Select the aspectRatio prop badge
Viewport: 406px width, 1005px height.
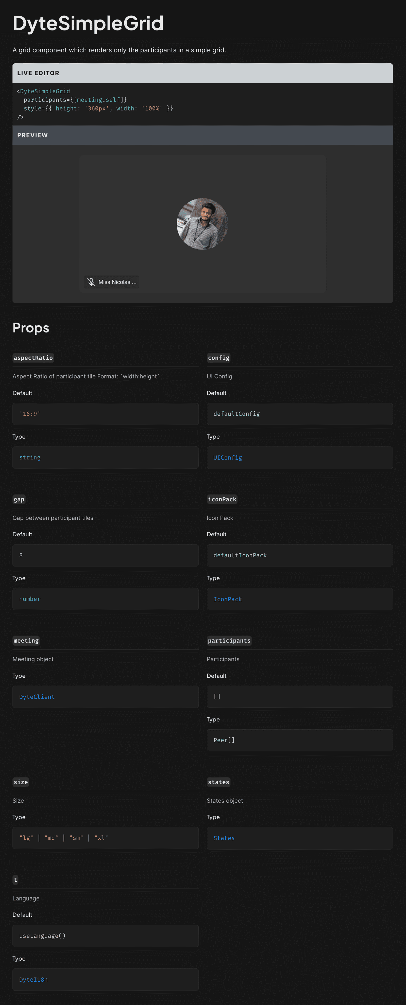click(33, 358)
